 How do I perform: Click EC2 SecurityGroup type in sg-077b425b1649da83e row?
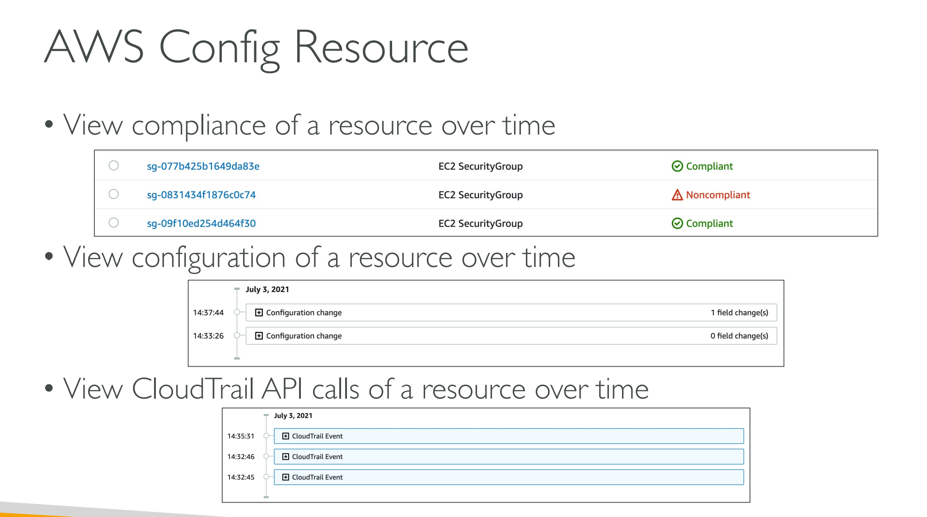[481, 166]
